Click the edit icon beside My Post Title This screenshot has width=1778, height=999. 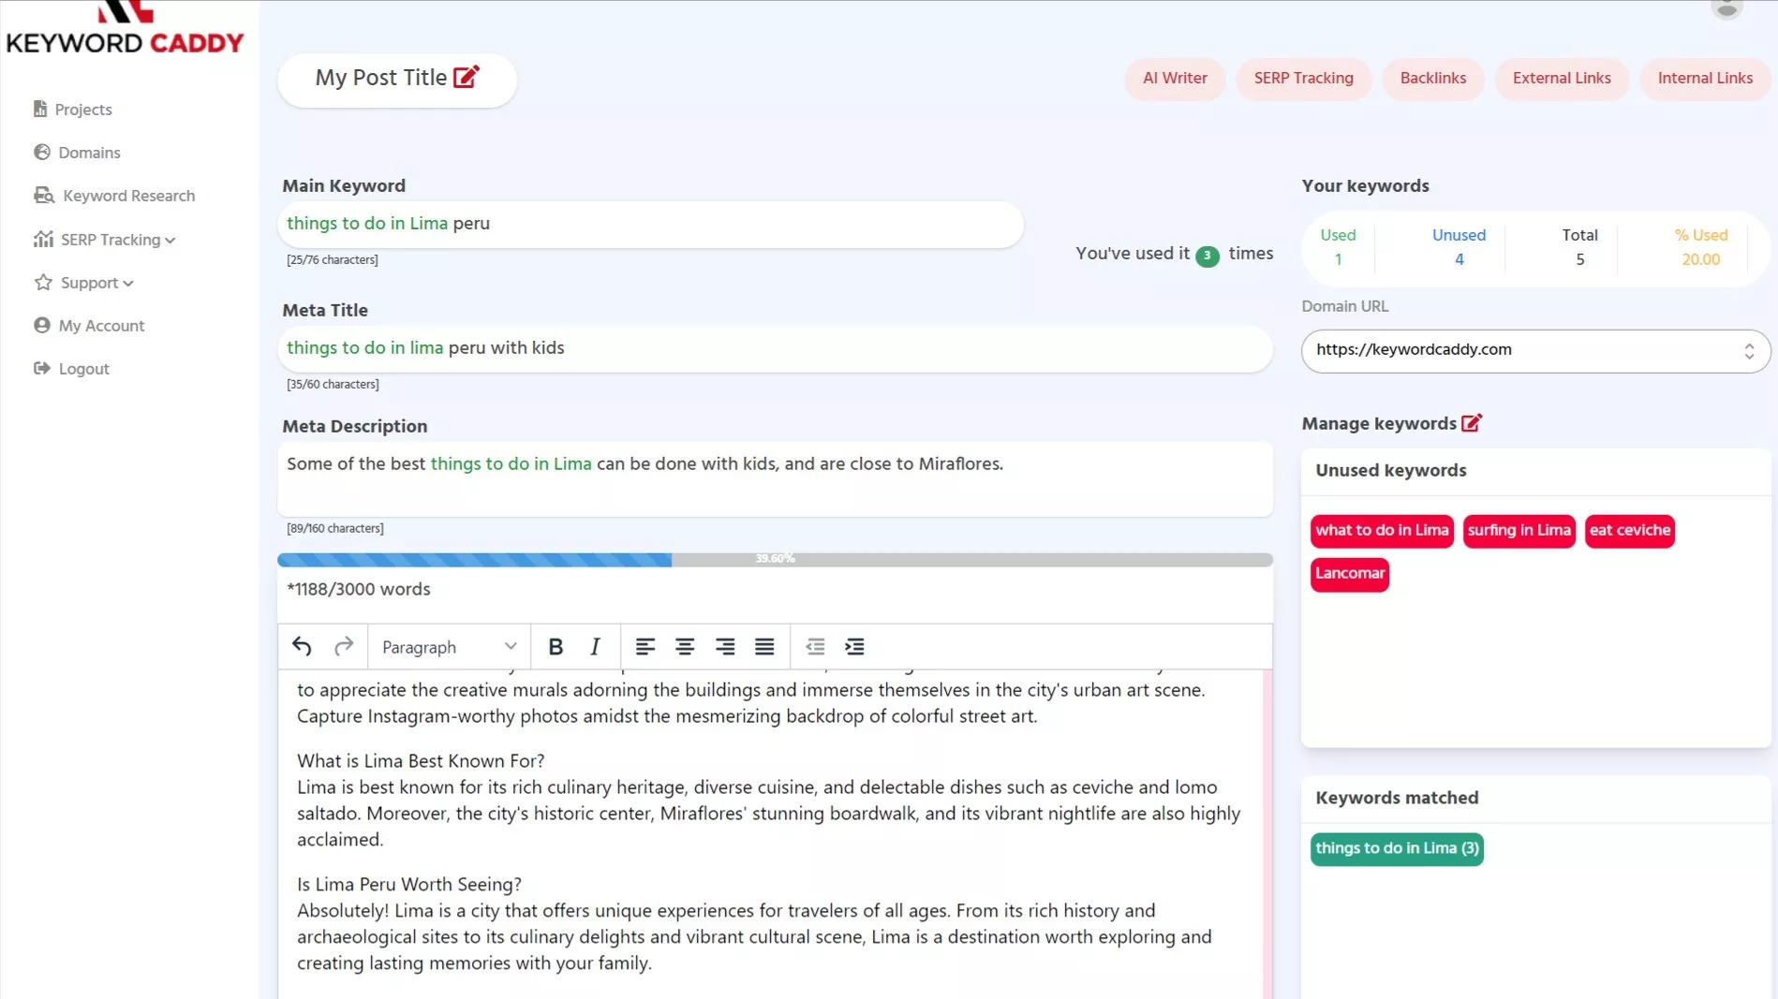tap(466, 77)
